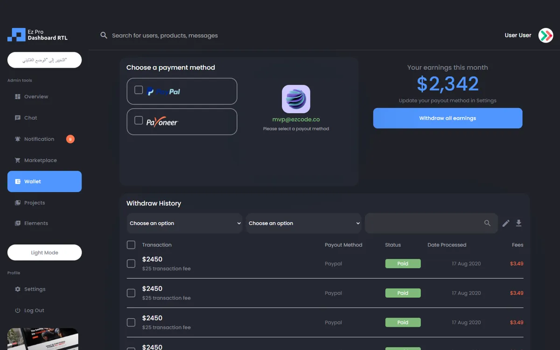The height and width of the screenshot is (350, 560).
Task: Open the user avatar icon
Action: pyautogui.click(x=546, y=35)
